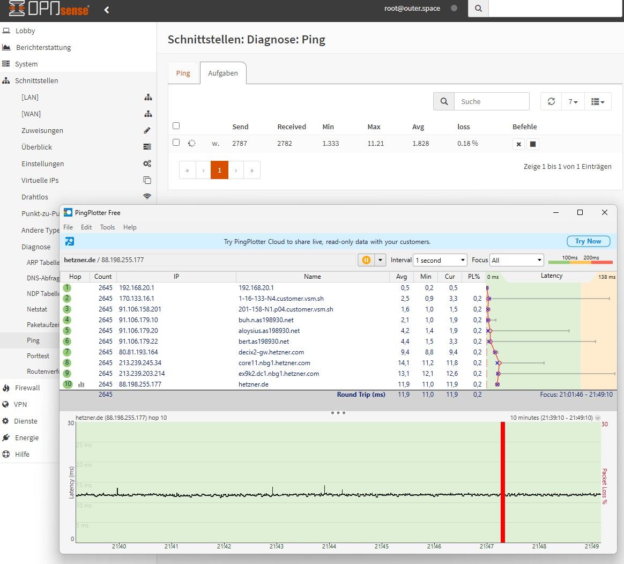Click the OPNsense logo

click(49, 9)
